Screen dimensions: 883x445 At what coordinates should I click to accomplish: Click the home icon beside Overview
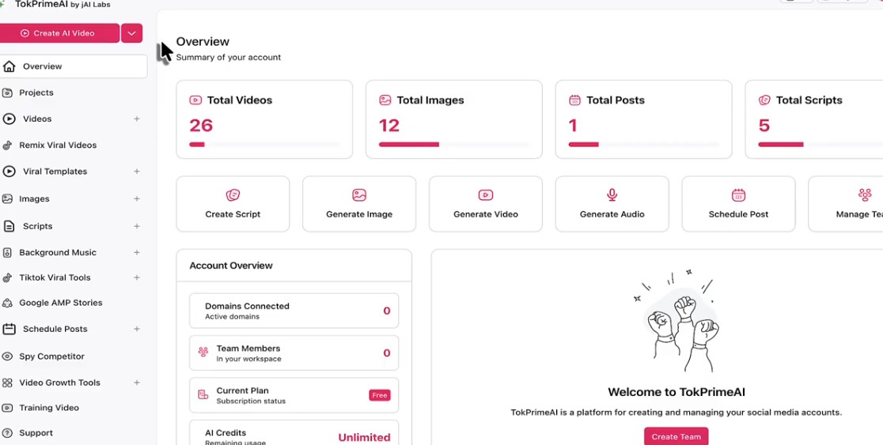tap(9, 66)
